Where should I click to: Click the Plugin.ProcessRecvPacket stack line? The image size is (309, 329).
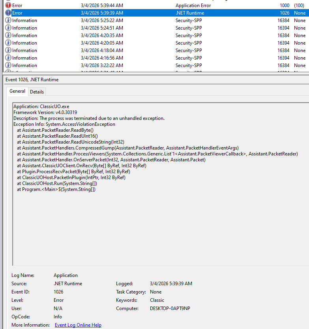[73, 172]
